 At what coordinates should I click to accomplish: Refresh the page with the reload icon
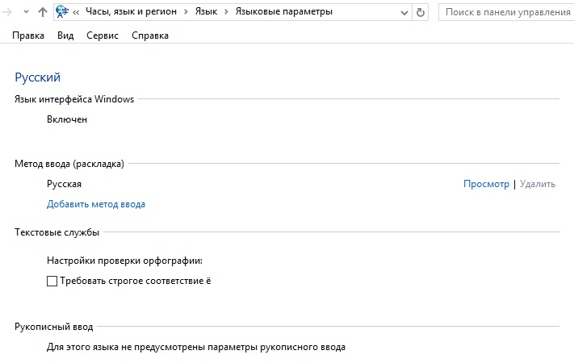420,12
